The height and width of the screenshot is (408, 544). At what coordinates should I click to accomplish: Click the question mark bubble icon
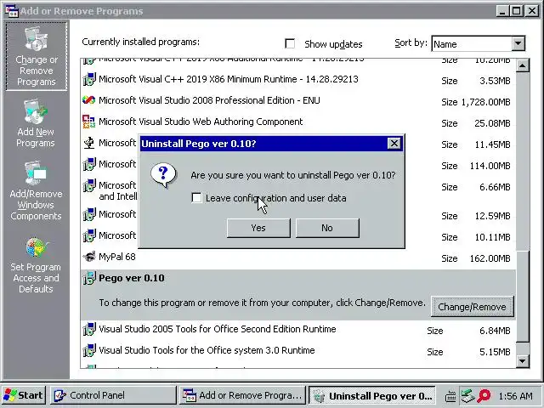click(x=163, y=175)
